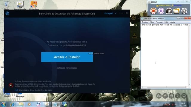Open the Recycle Bin desktop icon

(x=7, y=5)
